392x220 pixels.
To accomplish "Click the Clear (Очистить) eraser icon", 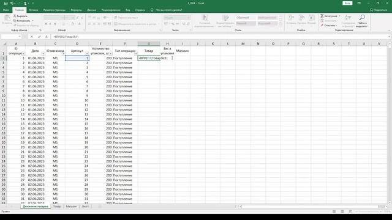I will (x=322, y=26).
